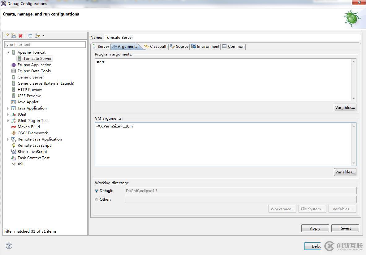The height and width of the screenshot is (255, 366).
Task: Open the dialog help question mark
Action: click(9, 246)
